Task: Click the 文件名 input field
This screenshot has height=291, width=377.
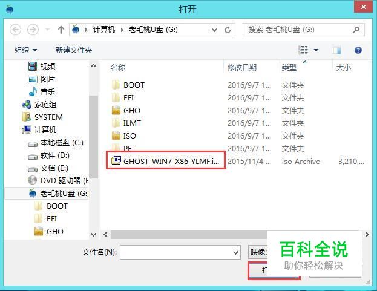Action: (180, 252)
